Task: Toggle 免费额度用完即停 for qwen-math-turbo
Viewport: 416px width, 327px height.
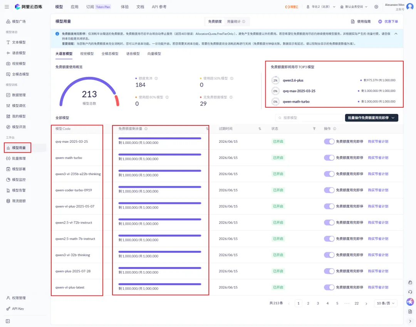Action: 329,158
